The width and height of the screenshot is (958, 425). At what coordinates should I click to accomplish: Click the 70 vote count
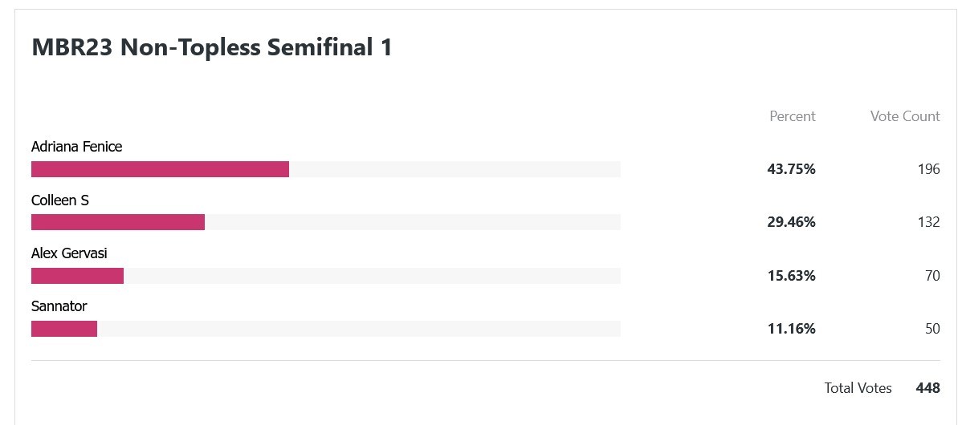tap(932, 276)
